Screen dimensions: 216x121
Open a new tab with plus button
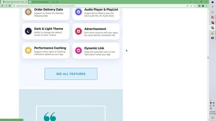(57, 2)
